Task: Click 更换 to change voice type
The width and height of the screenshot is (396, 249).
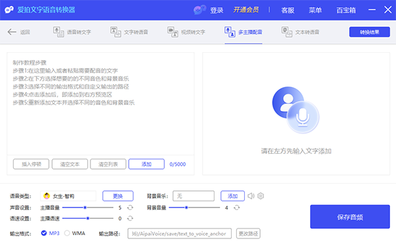Action: [x=117, y=196]
